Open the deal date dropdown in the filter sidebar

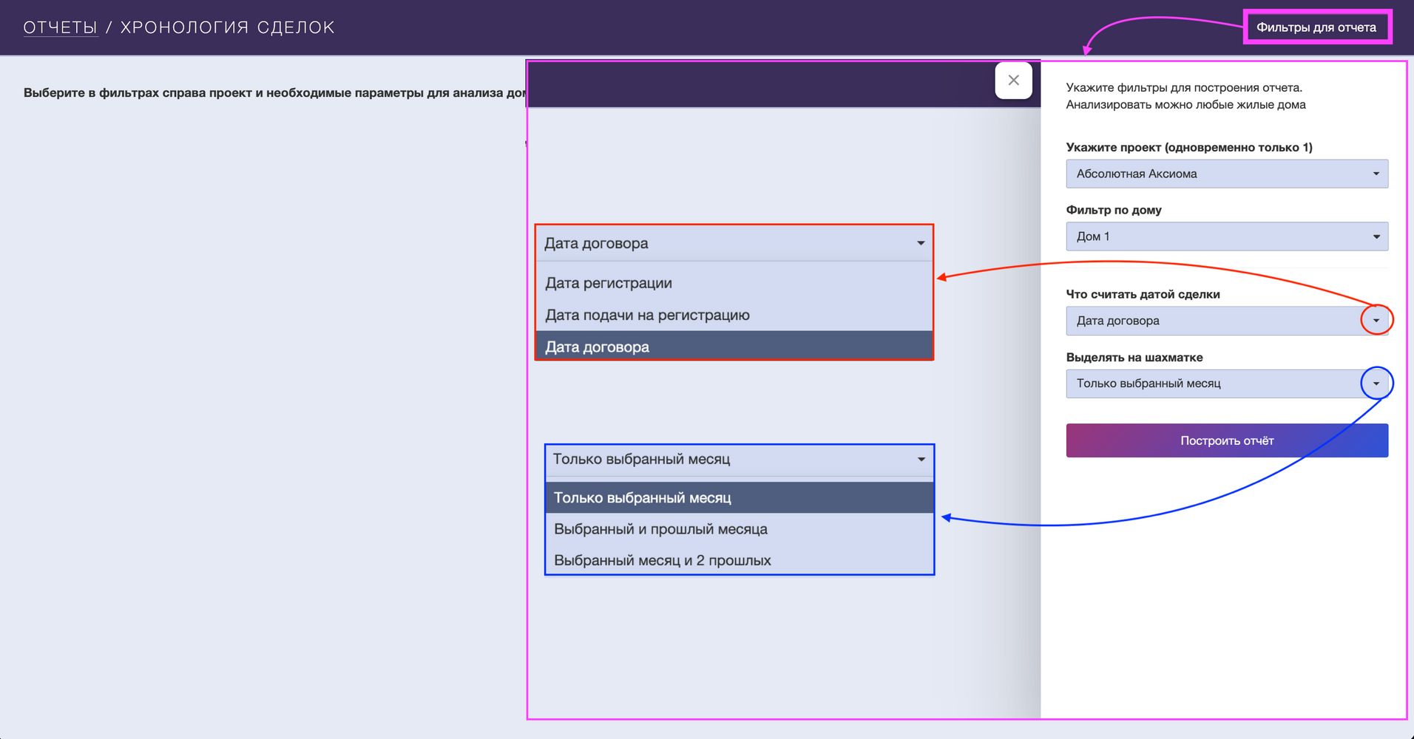click(x=1227, y=321)
